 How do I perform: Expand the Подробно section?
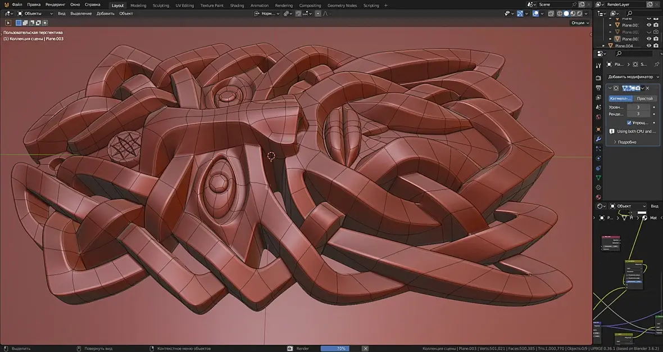(x=626, y=142)
